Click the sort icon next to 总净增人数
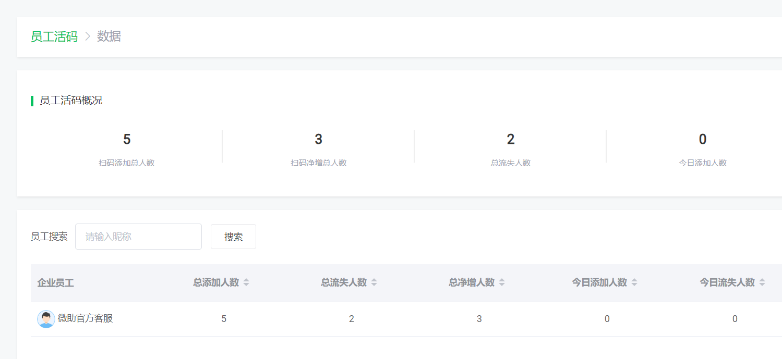Viewport: 782px width, 359px height. pos(502,282)
